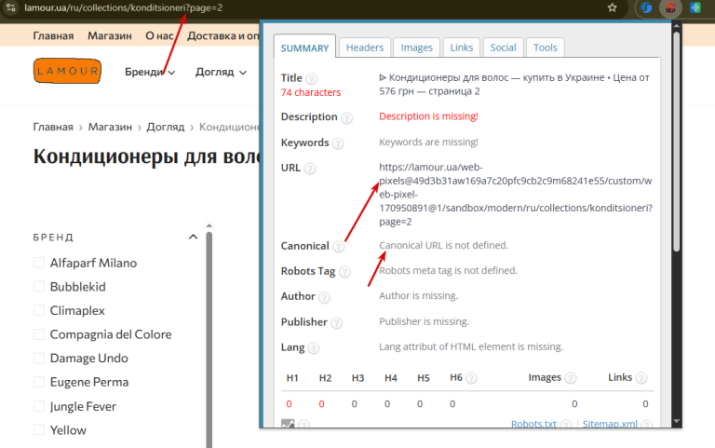Check the Yellow brand filter
Image resolution: width=715 pixels, height=448 pixels.
[x=39, y=429]
